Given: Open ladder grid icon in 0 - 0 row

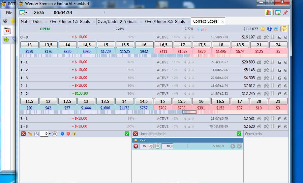Looking at the screenshot, I should [x=272, y=37].
